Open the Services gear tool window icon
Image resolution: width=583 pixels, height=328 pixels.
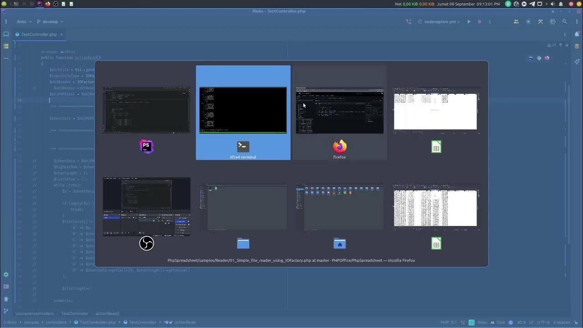point(6,275)
